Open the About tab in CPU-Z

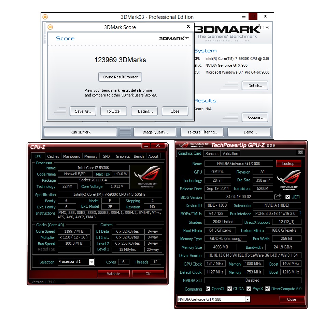pos(153,156)
